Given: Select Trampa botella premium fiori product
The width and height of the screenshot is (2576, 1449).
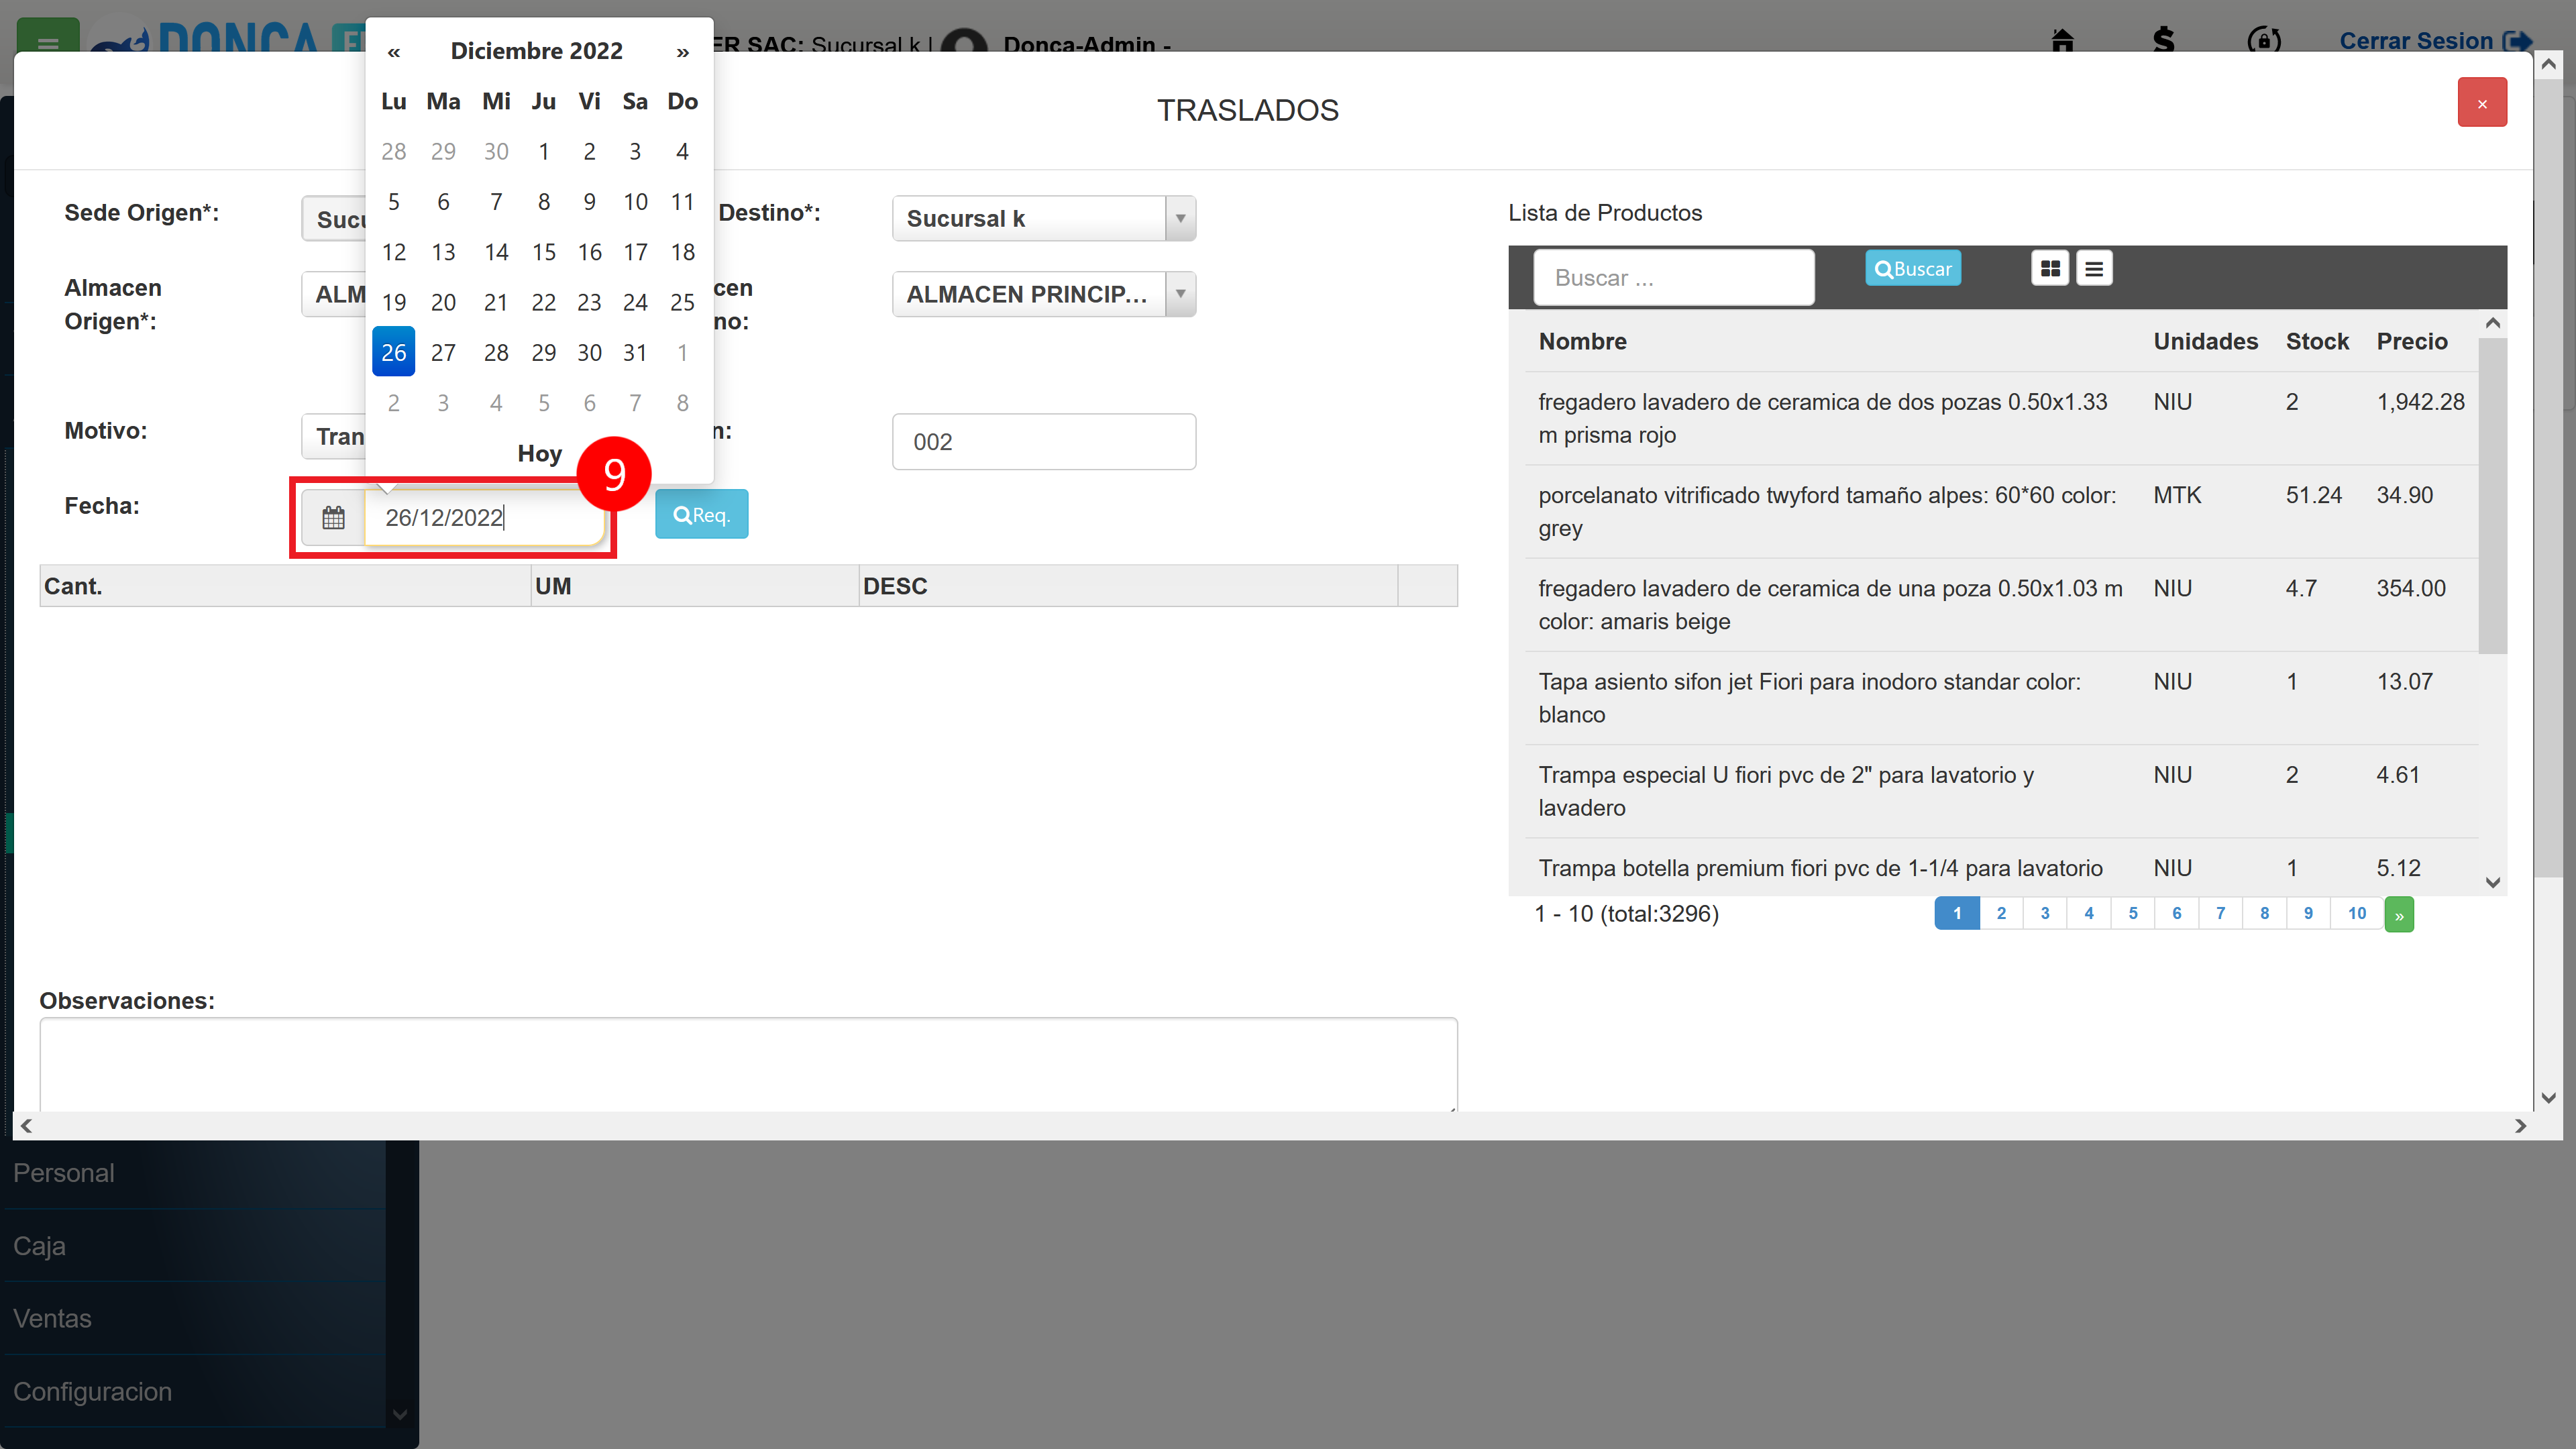Looking at the screenshot, I should (2001, 867).
